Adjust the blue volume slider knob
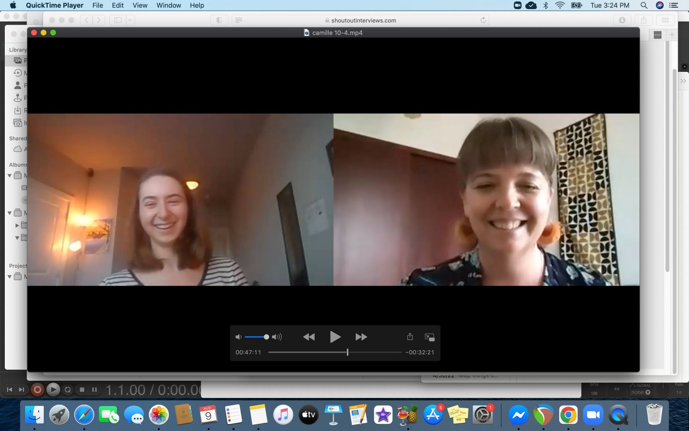689x431 pixels. [x=266, y=337]
